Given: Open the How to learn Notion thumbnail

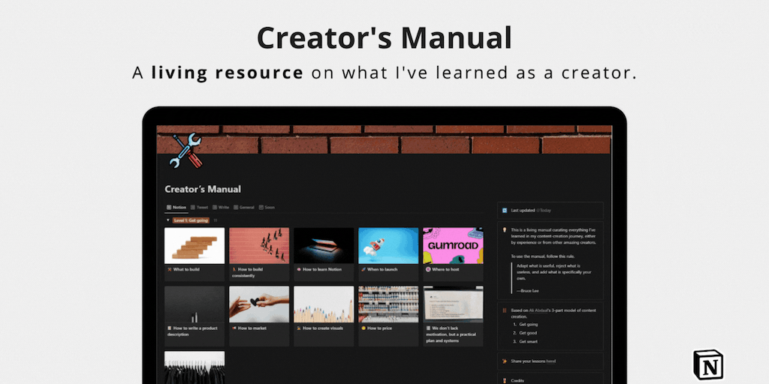Looking at the screenshot, I should pyautogui.click(x=324, y=245).
